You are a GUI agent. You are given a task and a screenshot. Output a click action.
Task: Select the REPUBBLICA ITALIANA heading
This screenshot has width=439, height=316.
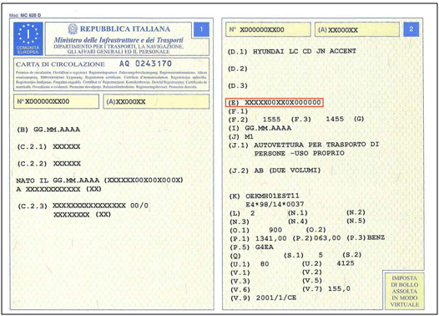pos(125,29)
